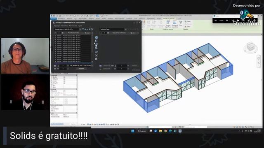This screenshot has width=264, height=148.
Task: Click the magnifier icon in Frames middle strip
Action: [x=96, y=48]
